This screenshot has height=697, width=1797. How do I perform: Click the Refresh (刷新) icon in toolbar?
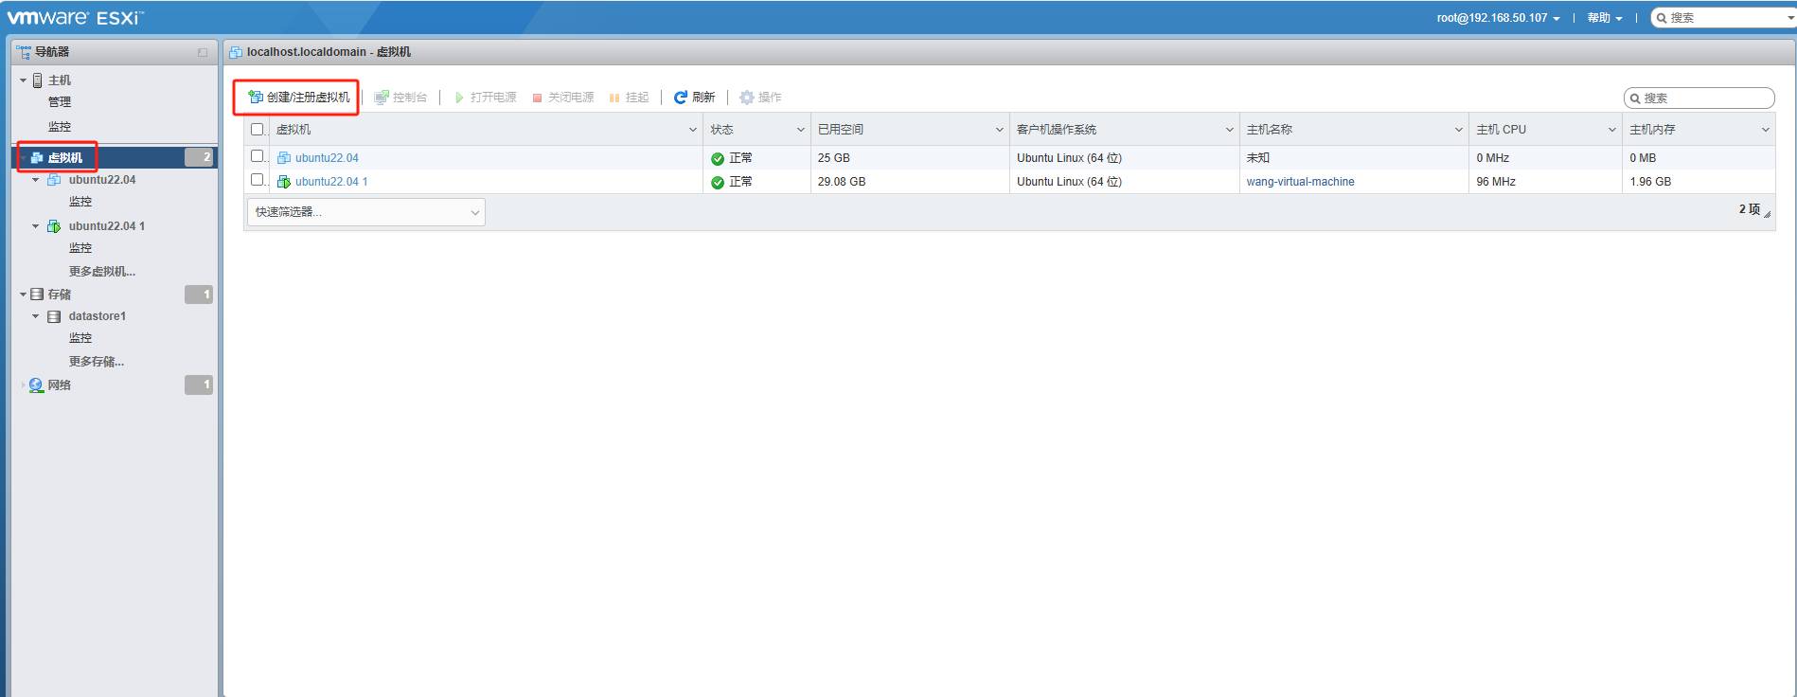click(x=680, y=98)
